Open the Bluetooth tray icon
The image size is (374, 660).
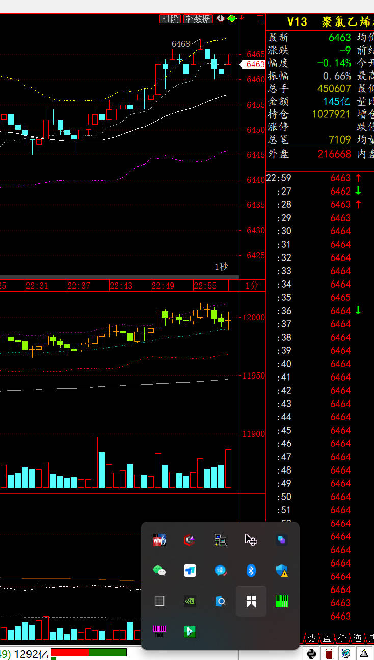[x=251, y=571]
